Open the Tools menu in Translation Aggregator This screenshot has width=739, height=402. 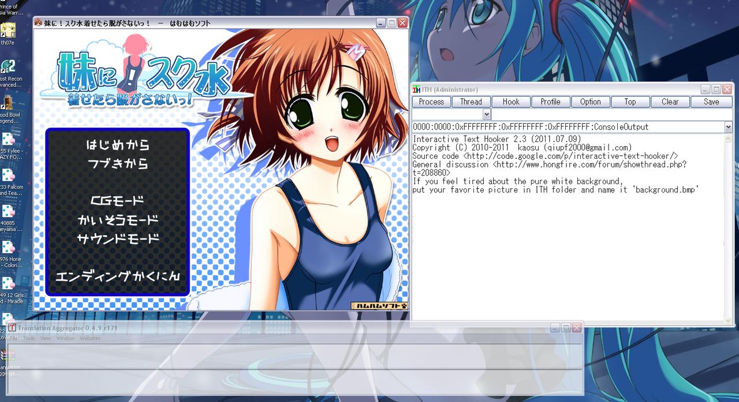[29, 338]
